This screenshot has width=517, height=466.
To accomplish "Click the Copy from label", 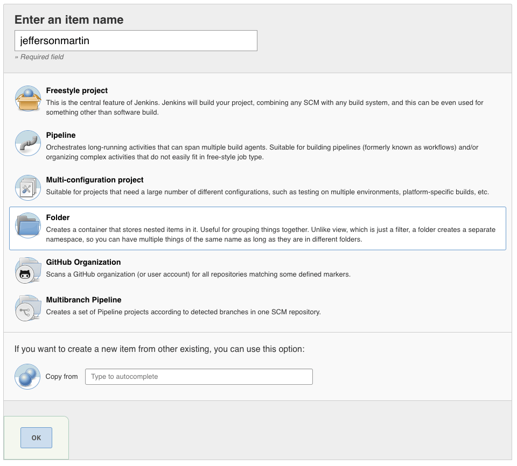I will pos(61,377).
